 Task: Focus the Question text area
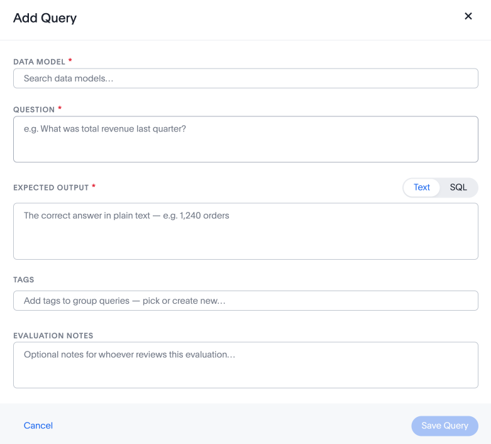(x=245, y=140)
